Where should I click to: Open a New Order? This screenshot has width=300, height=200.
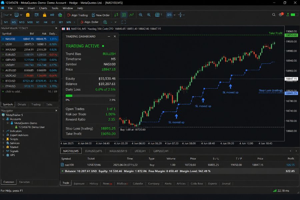pos(101,15)
